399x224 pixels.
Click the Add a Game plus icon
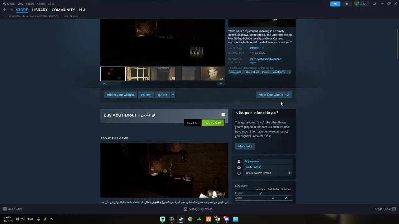click(5, 209)
